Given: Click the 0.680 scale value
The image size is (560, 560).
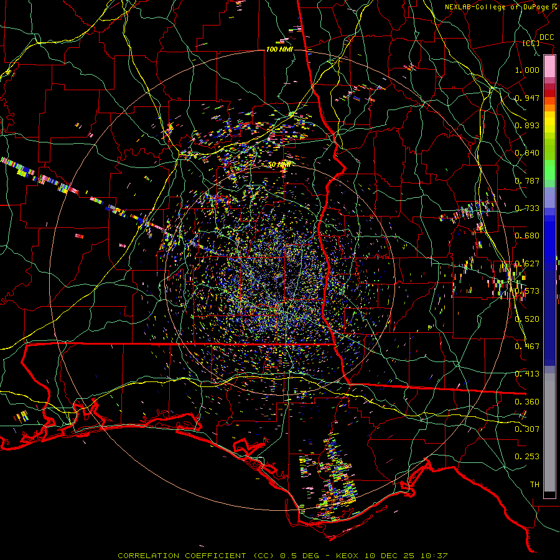Looking at the screenshot, I should click(x=527, y=236).
